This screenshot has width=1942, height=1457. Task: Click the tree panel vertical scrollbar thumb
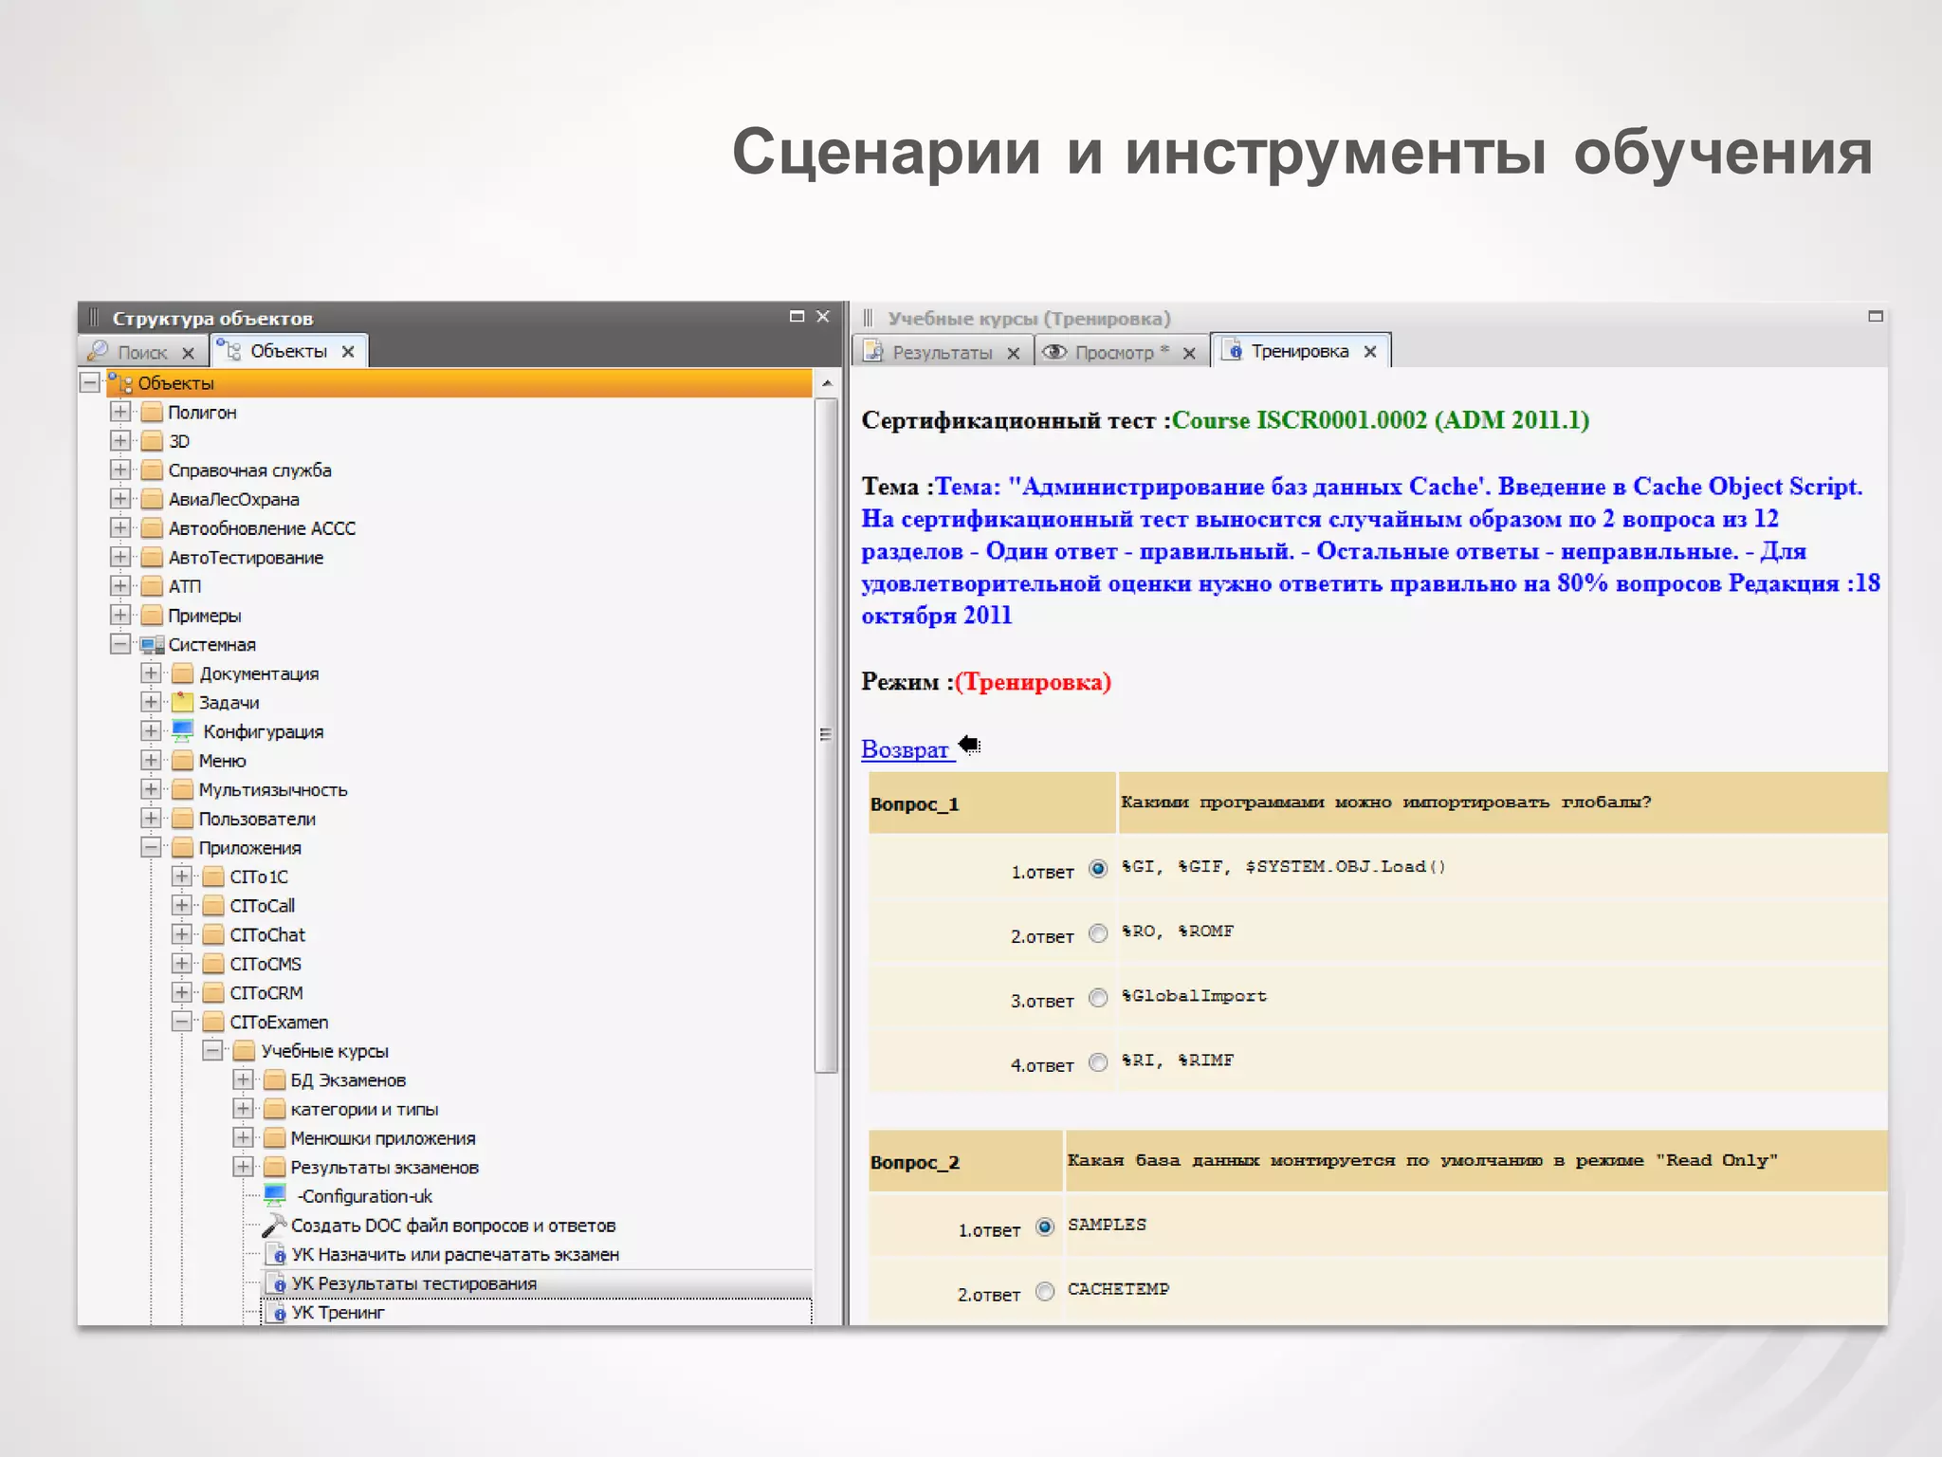pos(826,735)
